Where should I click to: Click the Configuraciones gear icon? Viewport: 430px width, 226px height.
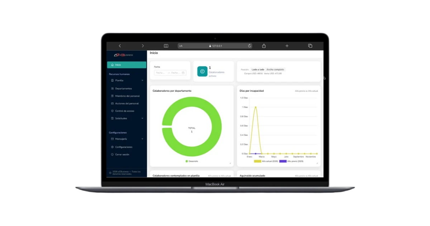tap(113, 147)
